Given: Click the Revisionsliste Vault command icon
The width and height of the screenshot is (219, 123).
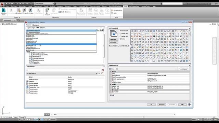Looking at the screenshot, I should pyautogui.click(x=27, y=87).
